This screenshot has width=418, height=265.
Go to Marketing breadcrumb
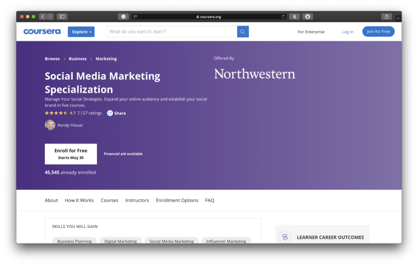click(x=106, y=59)
